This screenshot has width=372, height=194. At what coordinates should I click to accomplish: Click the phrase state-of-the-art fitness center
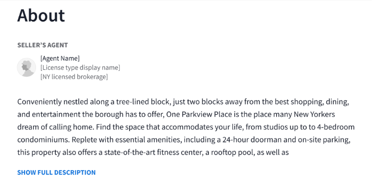153,152
